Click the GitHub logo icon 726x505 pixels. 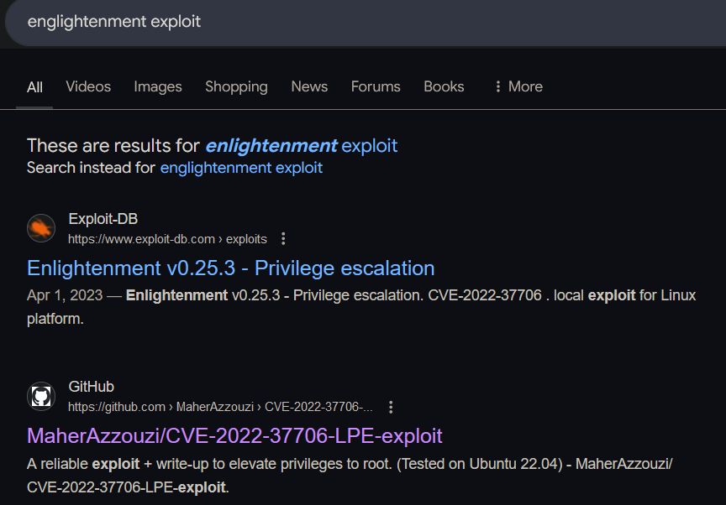(41, 396)
